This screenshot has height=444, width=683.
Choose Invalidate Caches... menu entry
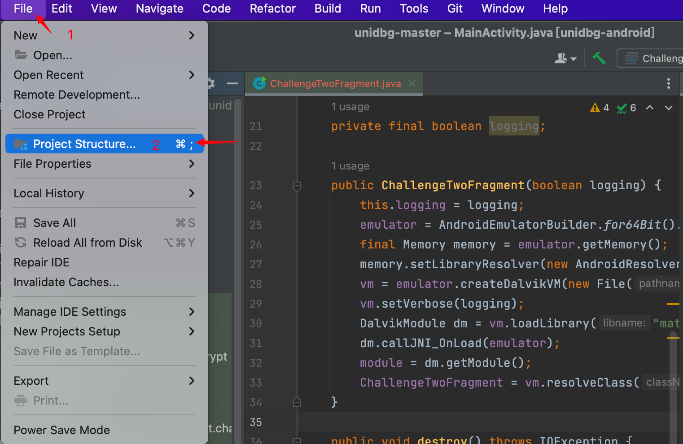coord(66,282)
